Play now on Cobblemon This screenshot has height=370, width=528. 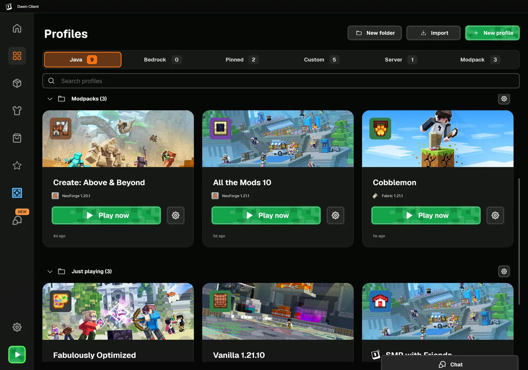tap(426, 215)
